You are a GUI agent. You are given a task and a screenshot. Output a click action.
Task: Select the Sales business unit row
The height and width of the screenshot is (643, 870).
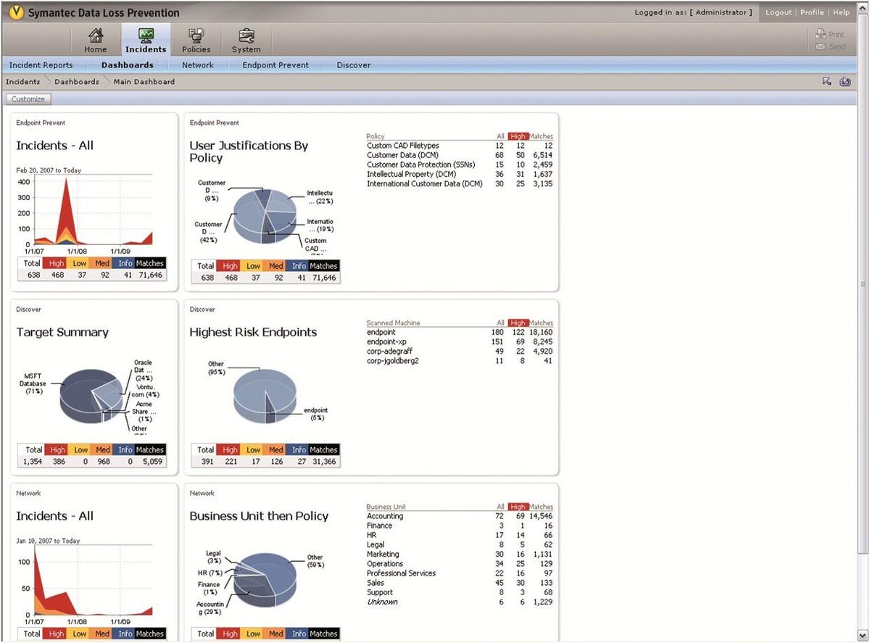click(x=460, y=583)
